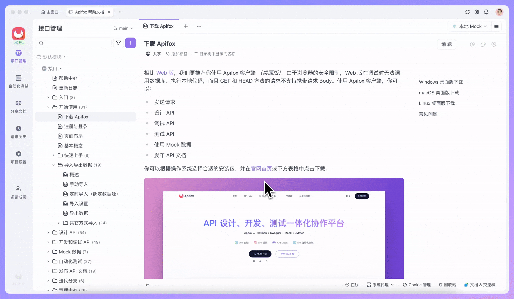Screen dimensions: 514x299
Task: Open the filter icon next to the search bar
Action: pyautogui.click(x=118, y=43)
